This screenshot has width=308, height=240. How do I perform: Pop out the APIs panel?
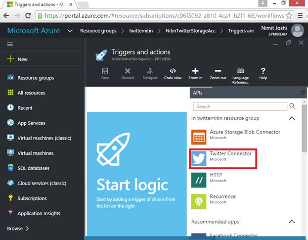[x=303, y=92]
